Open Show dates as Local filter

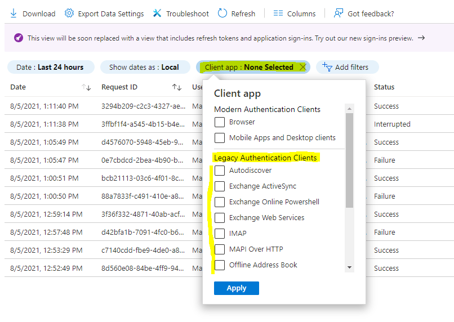click(145, 67)
